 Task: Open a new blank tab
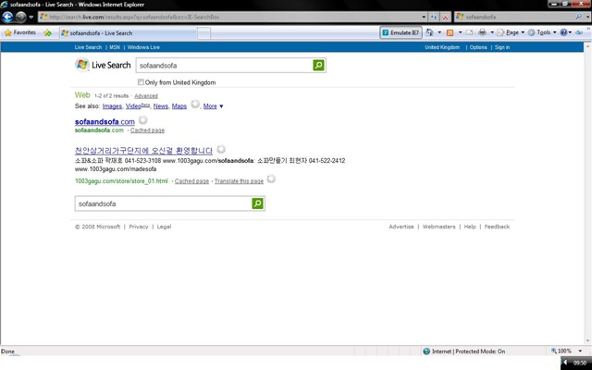click(x=203, y=33)
